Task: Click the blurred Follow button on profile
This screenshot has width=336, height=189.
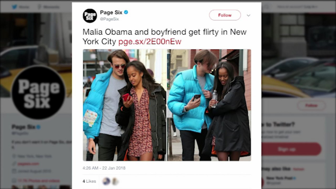Action: pos(311,105)
